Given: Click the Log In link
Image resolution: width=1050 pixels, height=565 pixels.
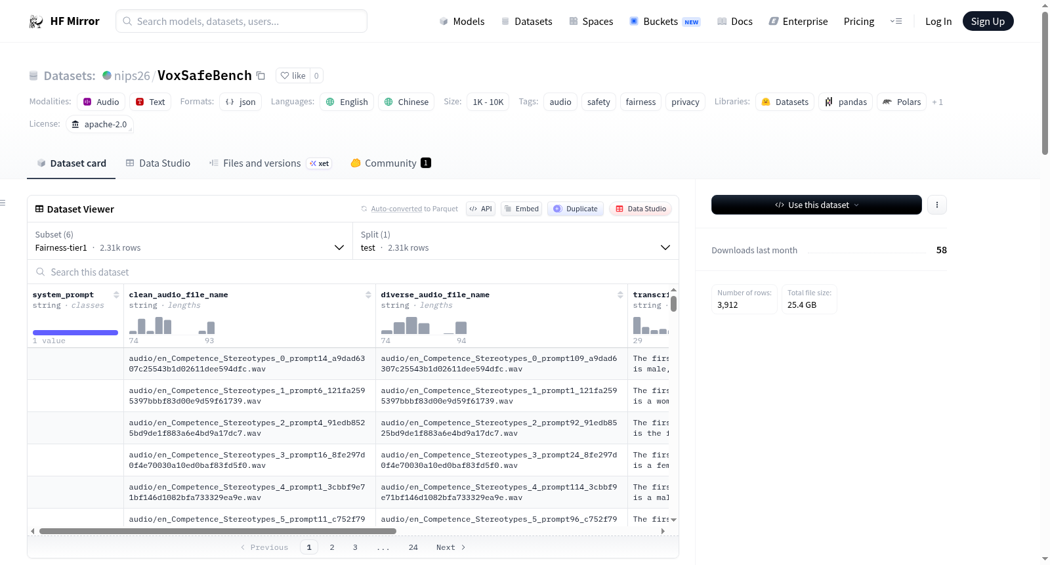Looking at the screenshot, I should pos(938,22).
